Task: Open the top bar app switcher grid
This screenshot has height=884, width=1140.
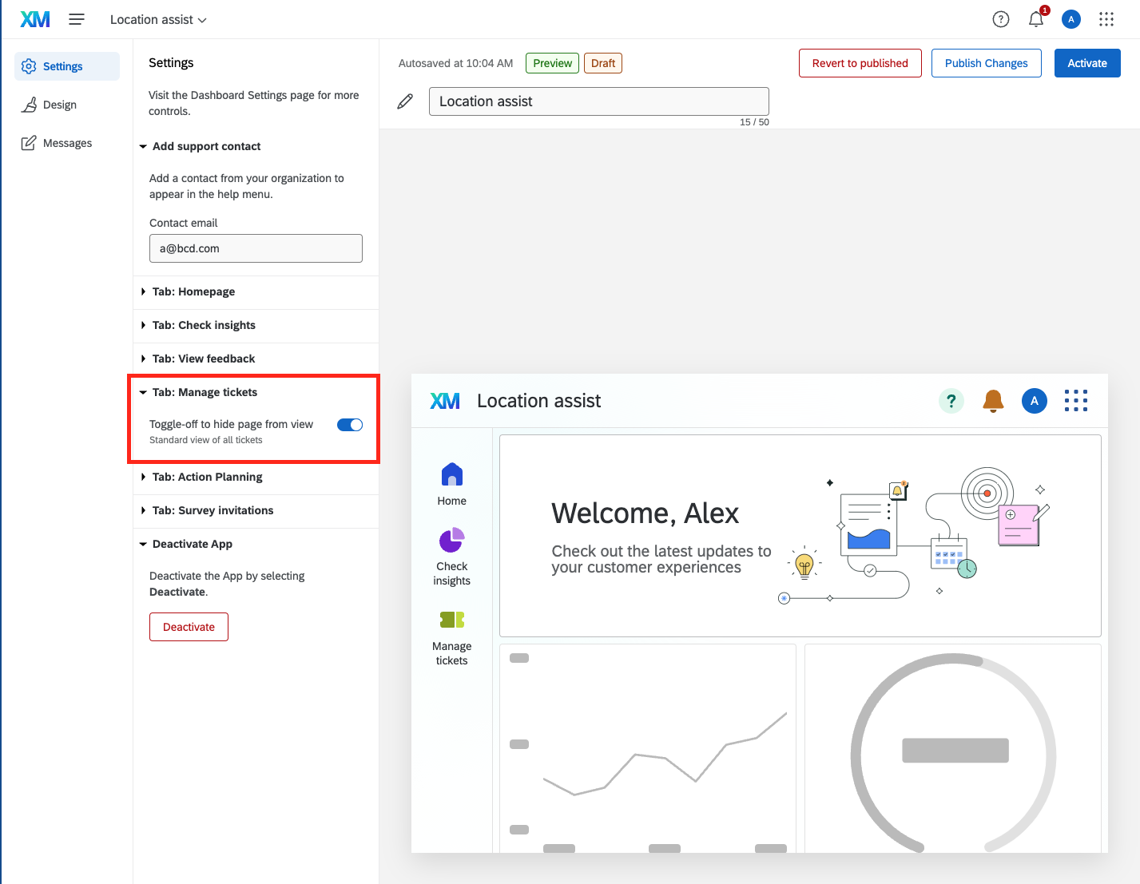Action: tap(1106, 19)
